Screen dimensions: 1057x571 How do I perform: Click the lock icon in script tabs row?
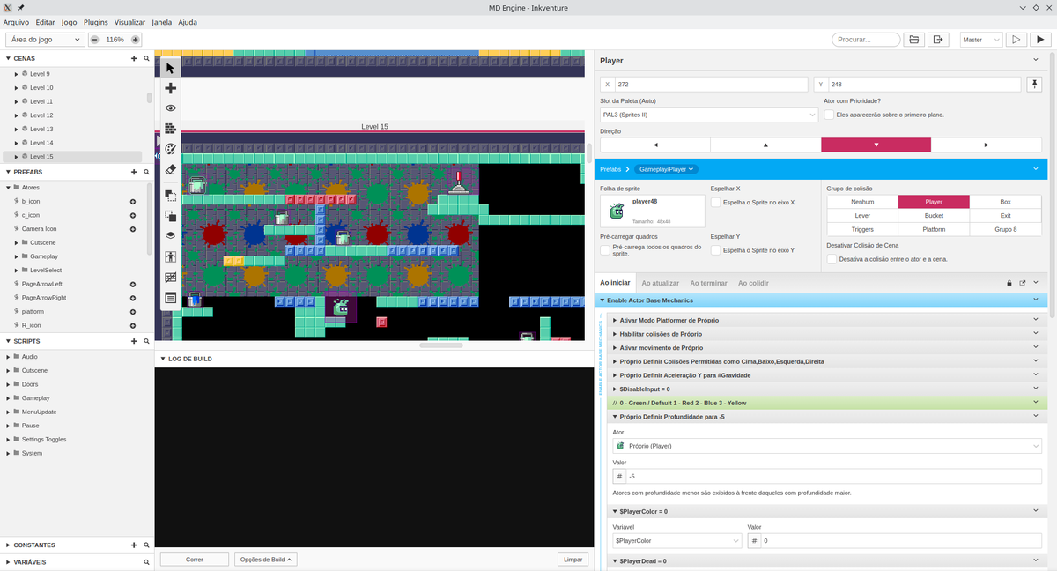pos(1009,283)
